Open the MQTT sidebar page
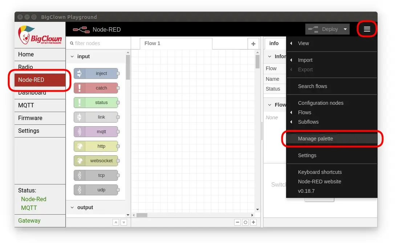Image resolution: width=395 pixels, height=243 pixels. (40, 105)
